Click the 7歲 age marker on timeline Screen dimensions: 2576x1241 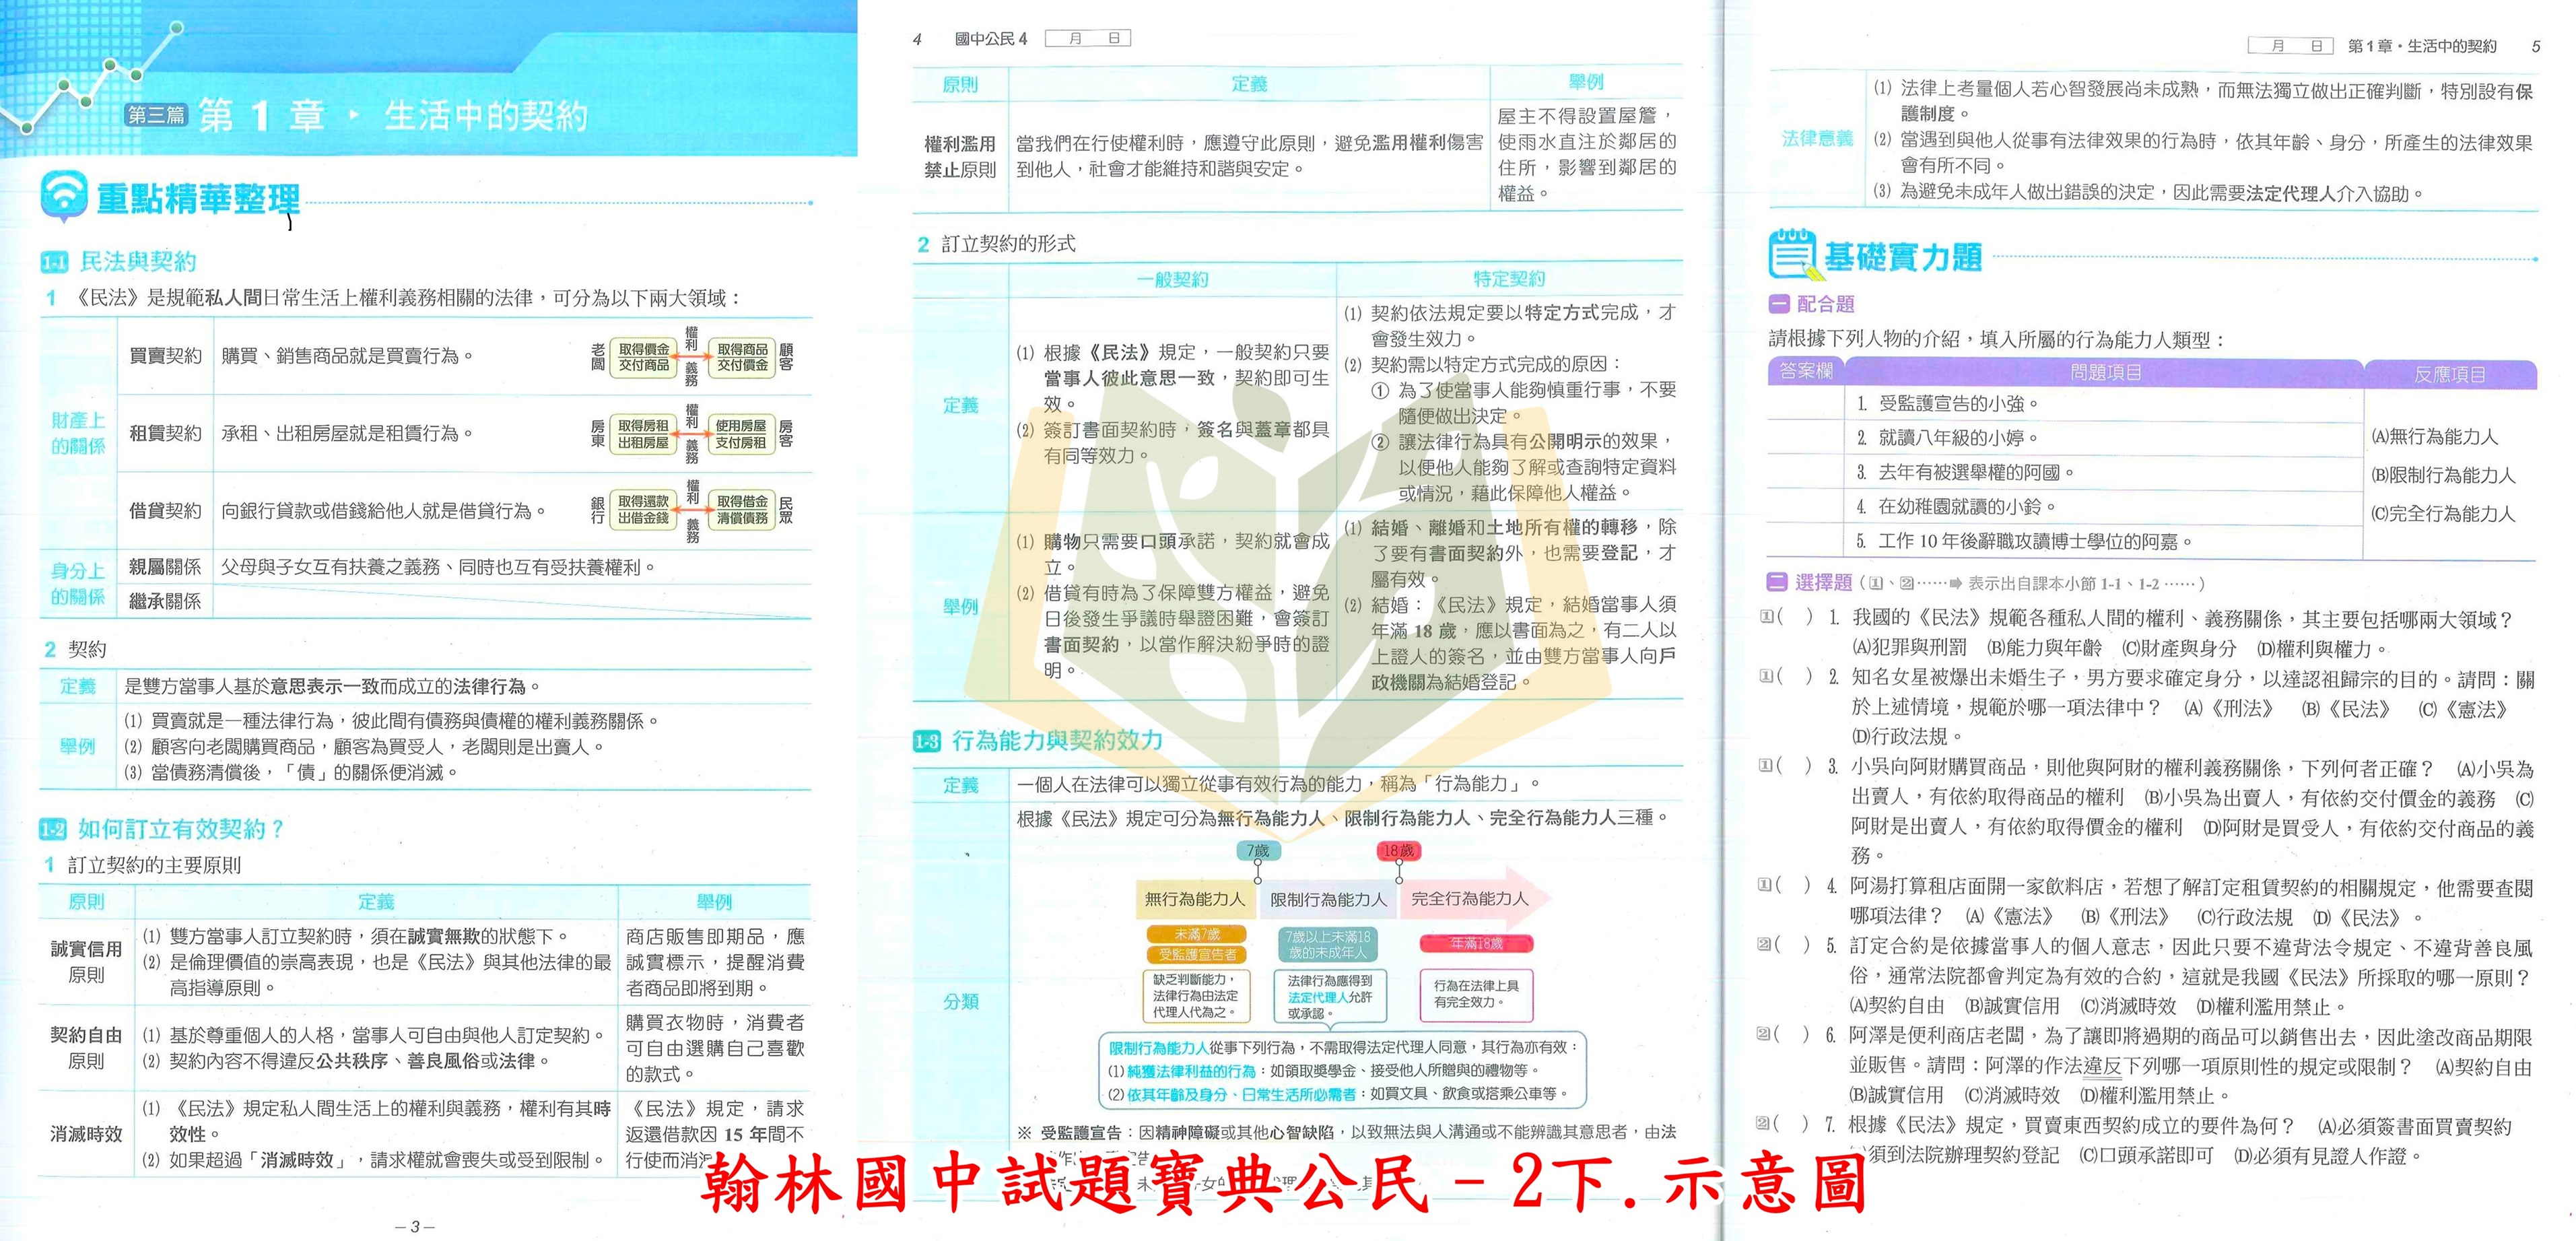point(1258,851)
